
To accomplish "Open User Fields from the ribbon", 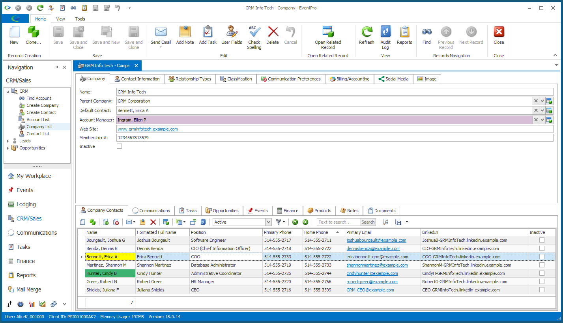I will pyautogui.click(x=232, y=35).
